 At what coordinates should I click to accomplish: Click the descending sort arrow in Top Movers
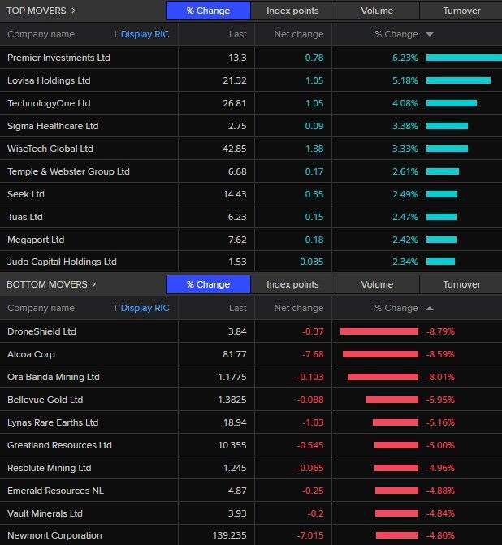429,35
